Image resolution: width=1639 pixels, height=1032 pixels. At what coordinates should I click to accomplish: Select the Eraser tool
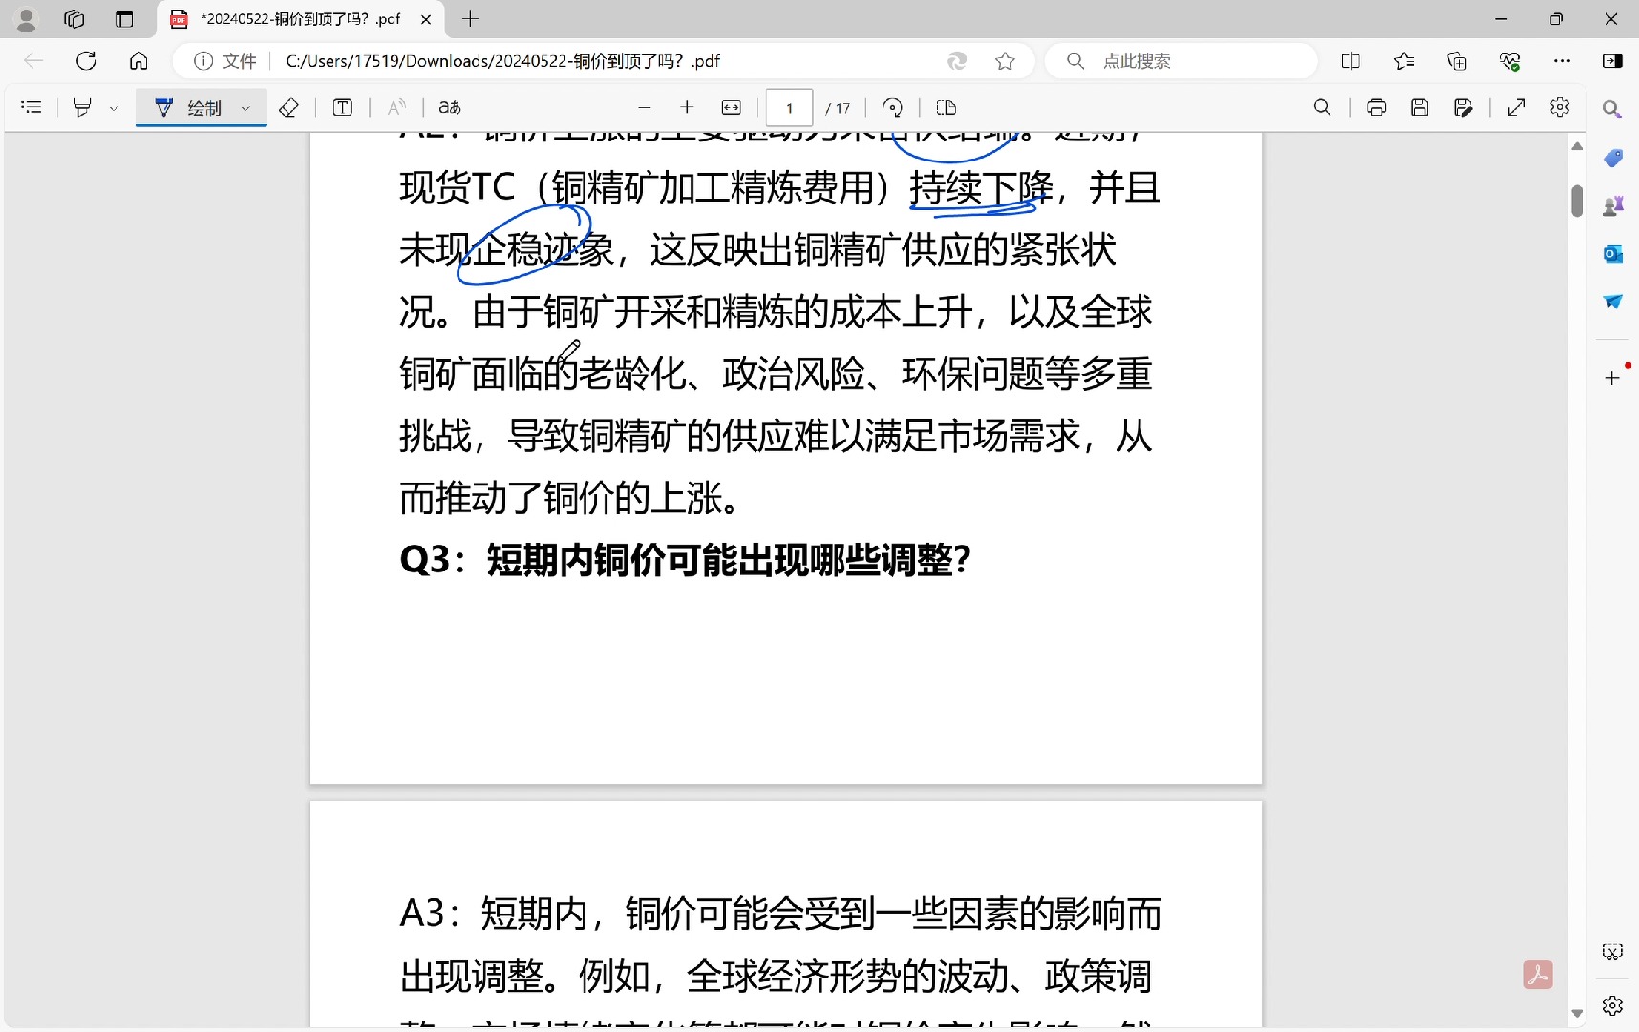point(288,107)
